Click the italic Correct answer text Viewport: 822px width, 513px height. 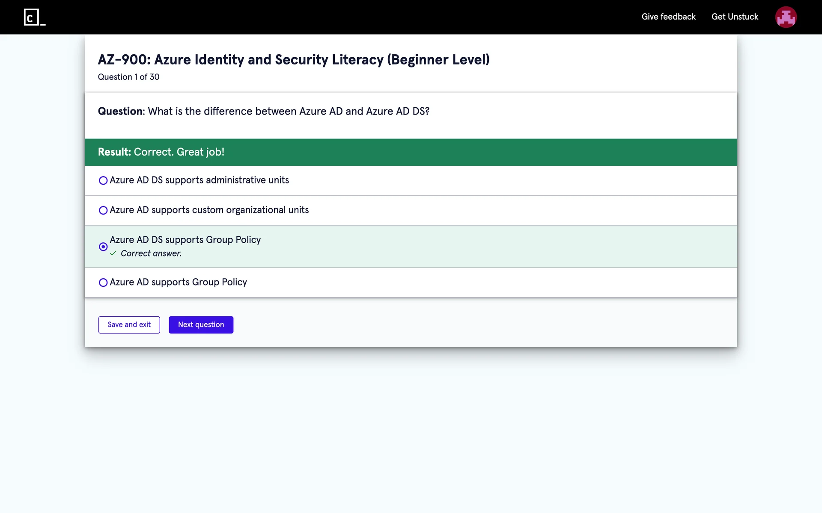click(x=151, y=254)
